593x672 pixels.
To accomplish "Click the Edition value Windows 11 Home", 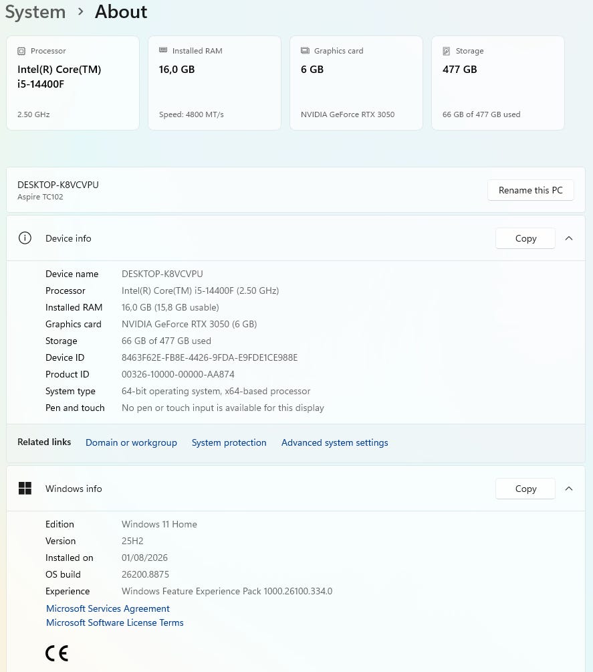I will coord(159,524).
